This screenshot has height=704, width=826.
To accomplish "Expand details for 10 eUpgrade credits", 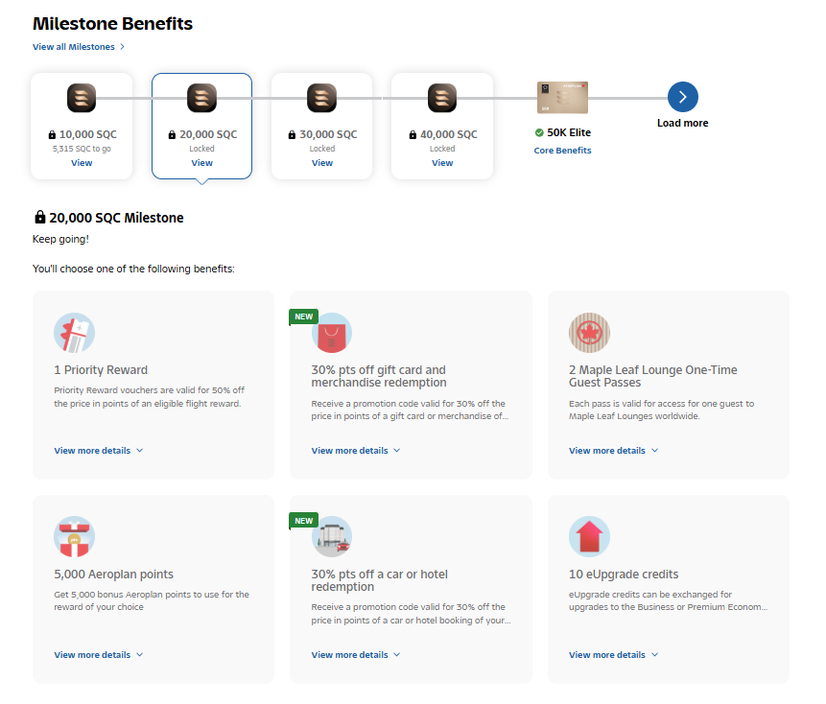I will click(x=613, y=655).
